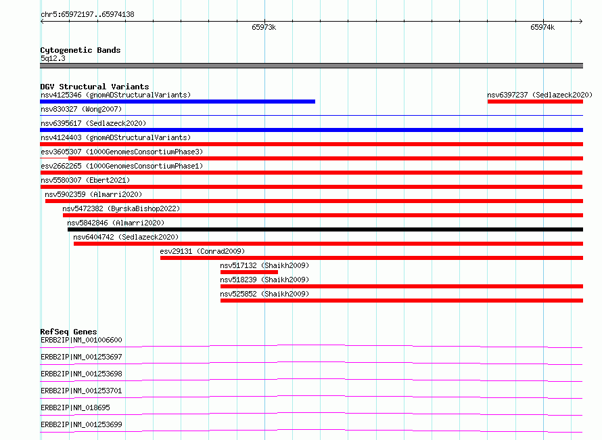
Task: Click the red nsv4124403 variant bar
Action: 311,144
